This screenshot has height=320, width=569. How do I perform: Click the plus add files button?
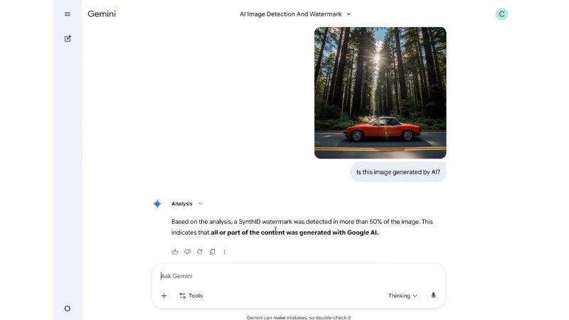[x=164, y=296]
